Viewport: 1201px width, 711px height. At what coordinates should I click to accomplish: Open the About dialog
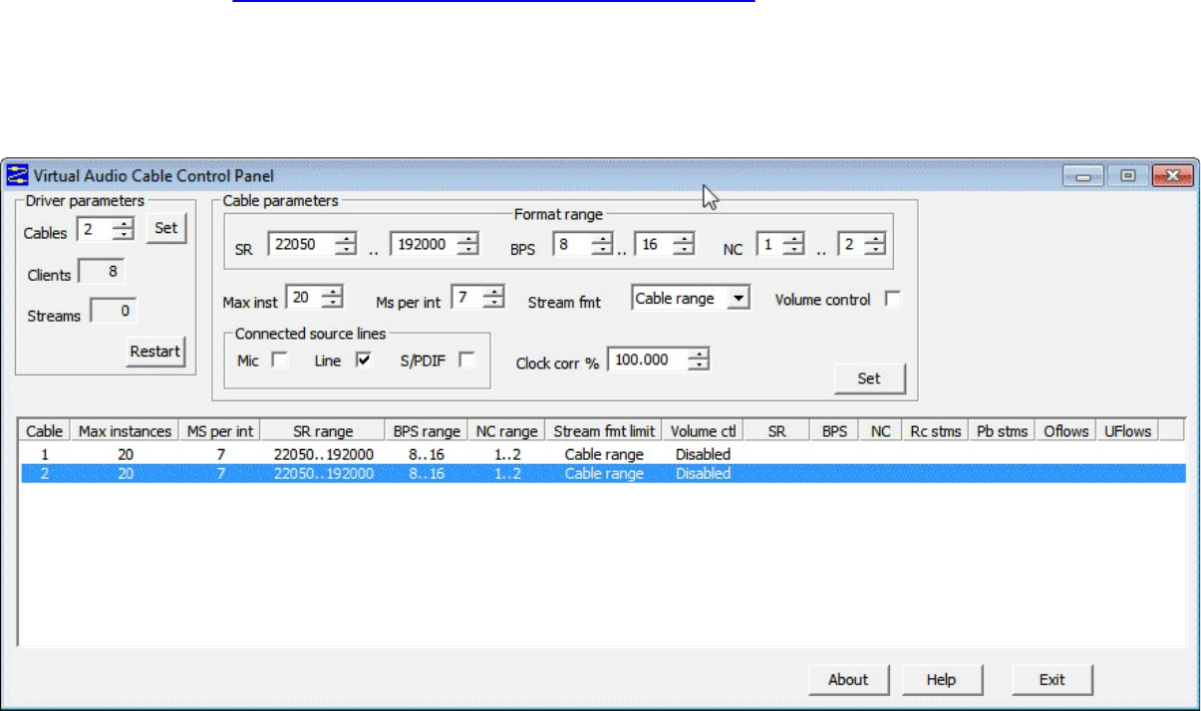coord(848,679)
